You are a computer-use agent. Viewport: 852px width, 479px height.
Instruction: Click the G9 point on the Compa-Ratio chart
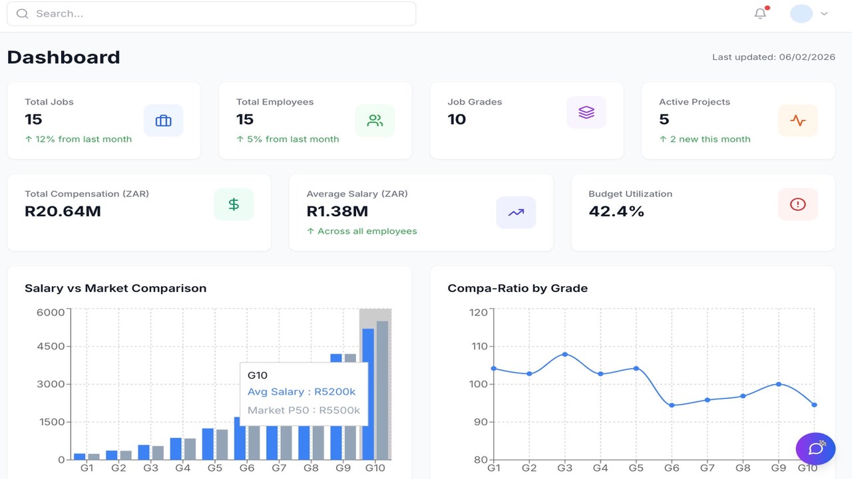point(779,384)
